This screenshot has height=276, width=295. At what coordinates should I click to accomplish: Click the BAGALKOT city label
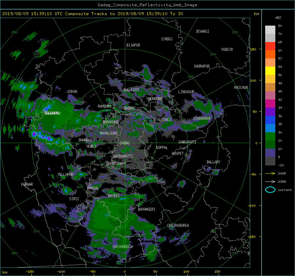coord(131,90)
